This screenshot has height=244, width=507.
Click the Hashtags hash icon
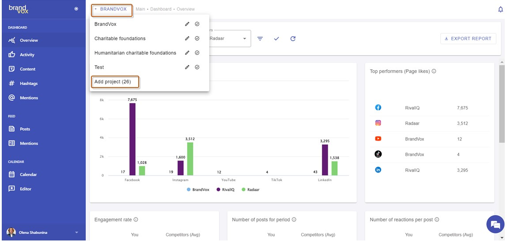click(11, 84)
